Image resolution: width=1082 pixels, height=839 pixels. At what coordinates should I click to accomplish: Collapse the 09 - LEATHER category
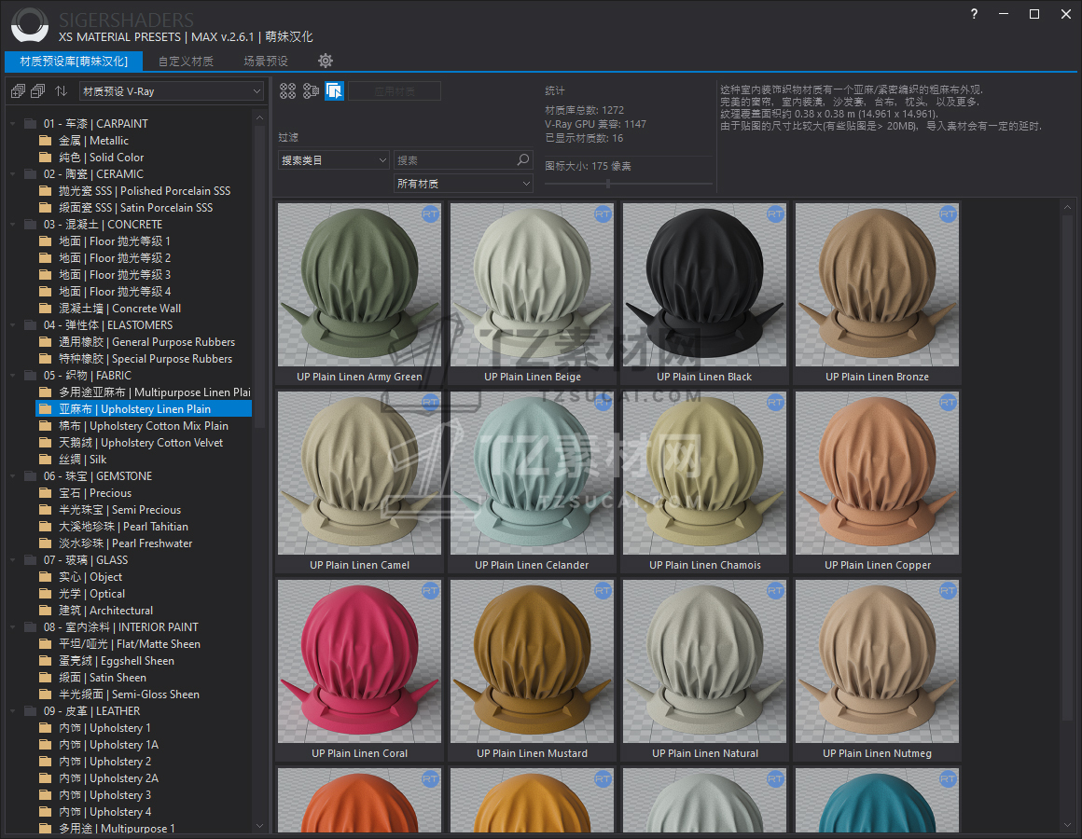tap(13, 711)
